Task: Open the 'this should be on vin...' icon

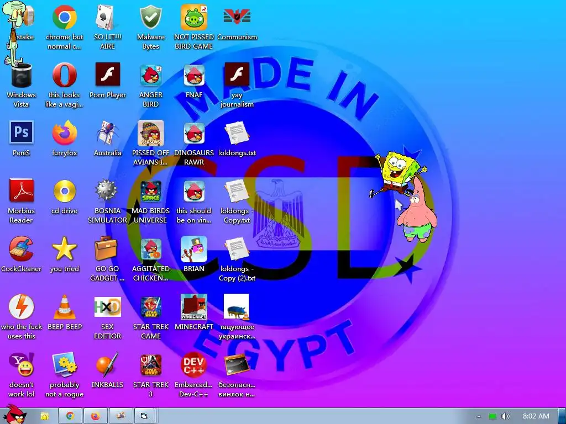Action: click(194, 191)
